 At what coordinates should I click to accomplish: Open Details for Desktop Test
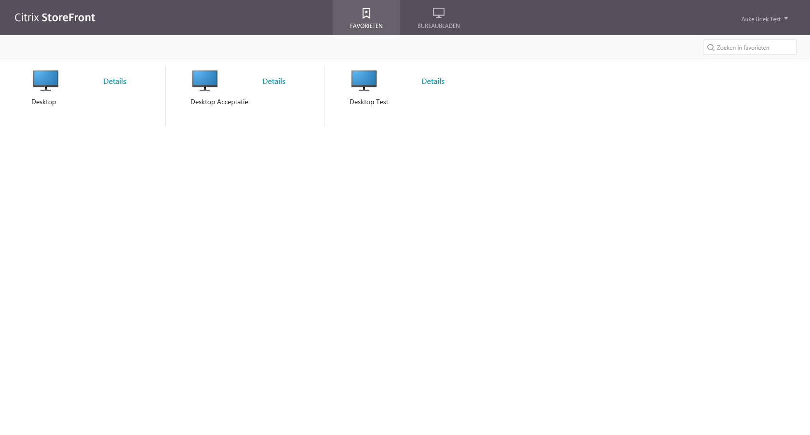433,82
